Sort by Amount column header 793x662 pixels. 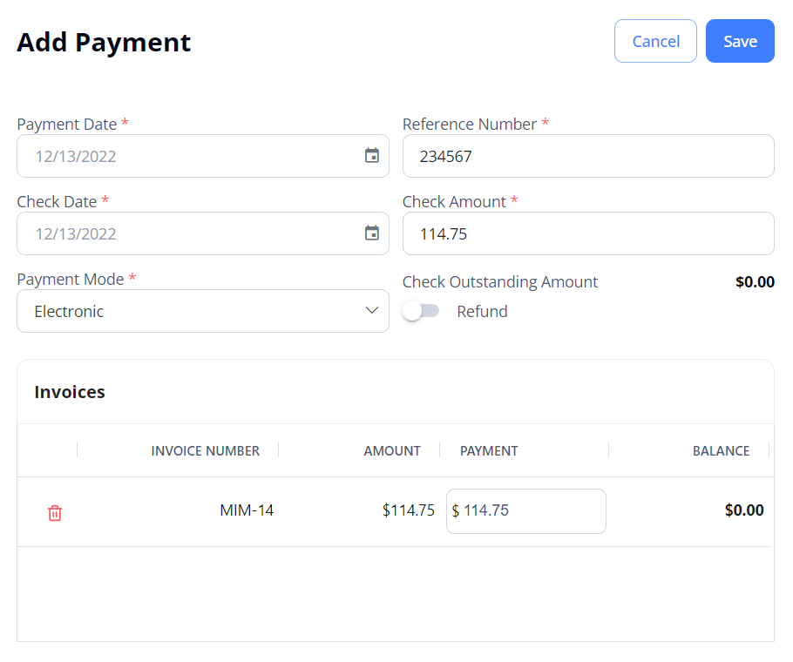(392, 450)
